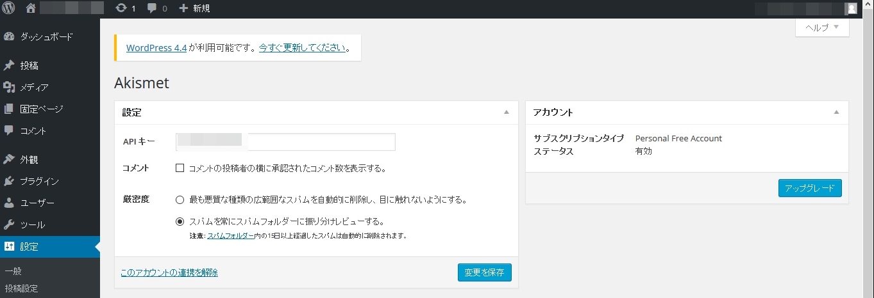This screenshot has height=298, width=874.
Task: Click the ステータス label
Action: [553, 152]
